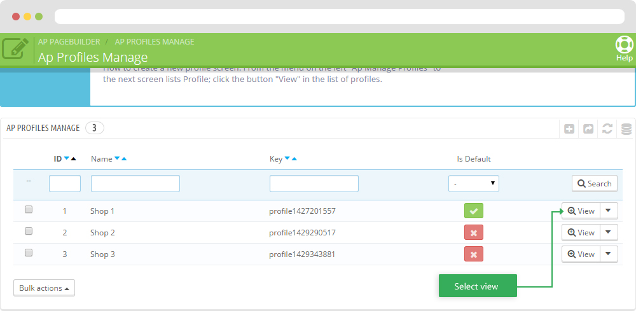The height and width of the screenshot is (313, 636).
Task: Tick the checkbox for Shop 1 row
Action: click(29, 209)
